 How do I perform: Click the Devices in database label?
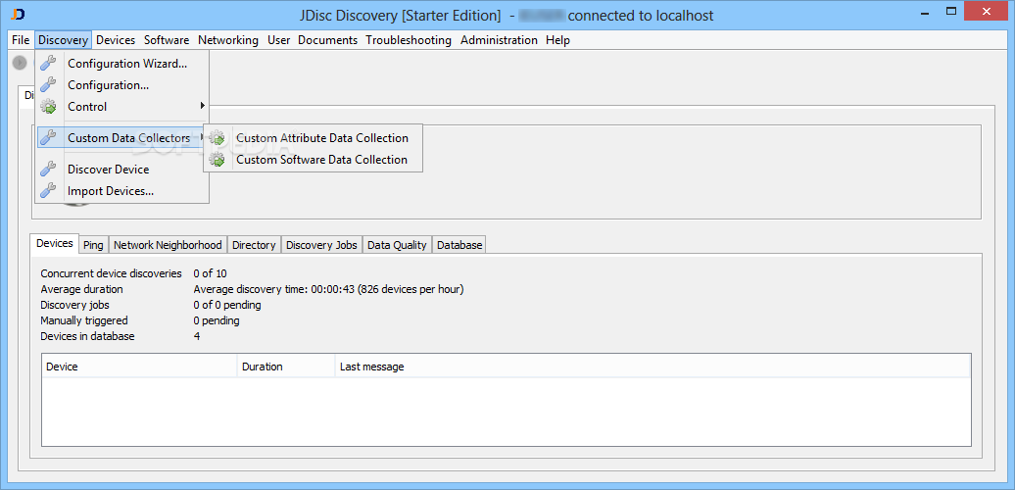87,336
